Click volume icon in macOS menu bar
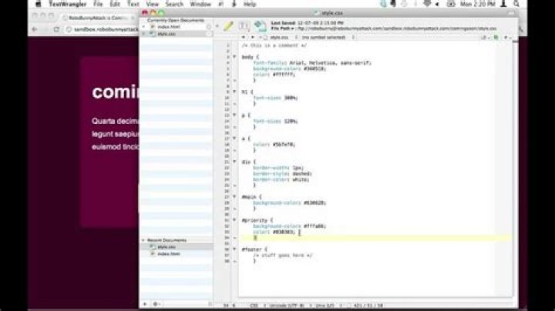Screen dimensions: 555x311 [x=437, y=4]
